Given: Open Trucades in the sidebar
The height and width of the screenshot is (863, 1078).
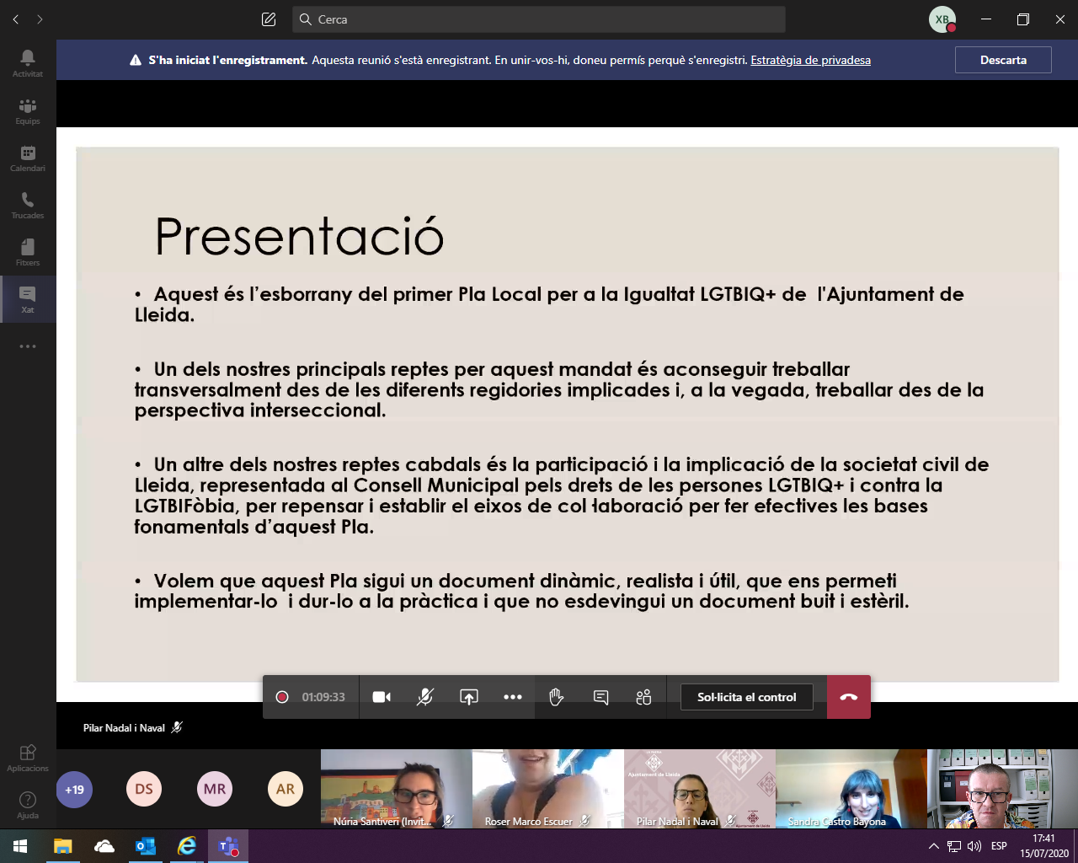Looking at the screenshot, I should pos(28,205).
